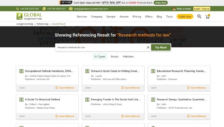
Task: Save Reference for A Guide To Historical Method
Action: pos(65,116)
